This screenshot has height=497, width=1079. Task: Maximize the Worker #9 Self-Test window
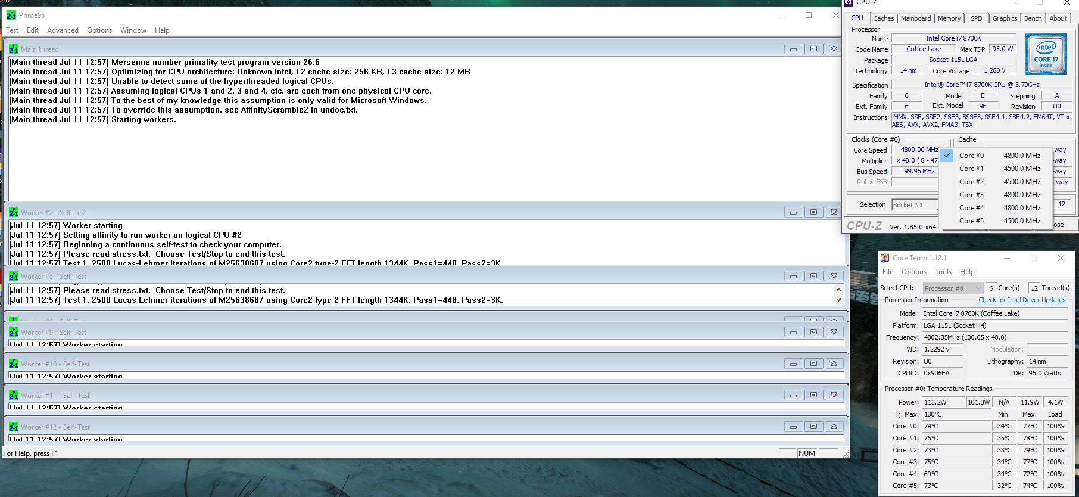click(813, 332)
